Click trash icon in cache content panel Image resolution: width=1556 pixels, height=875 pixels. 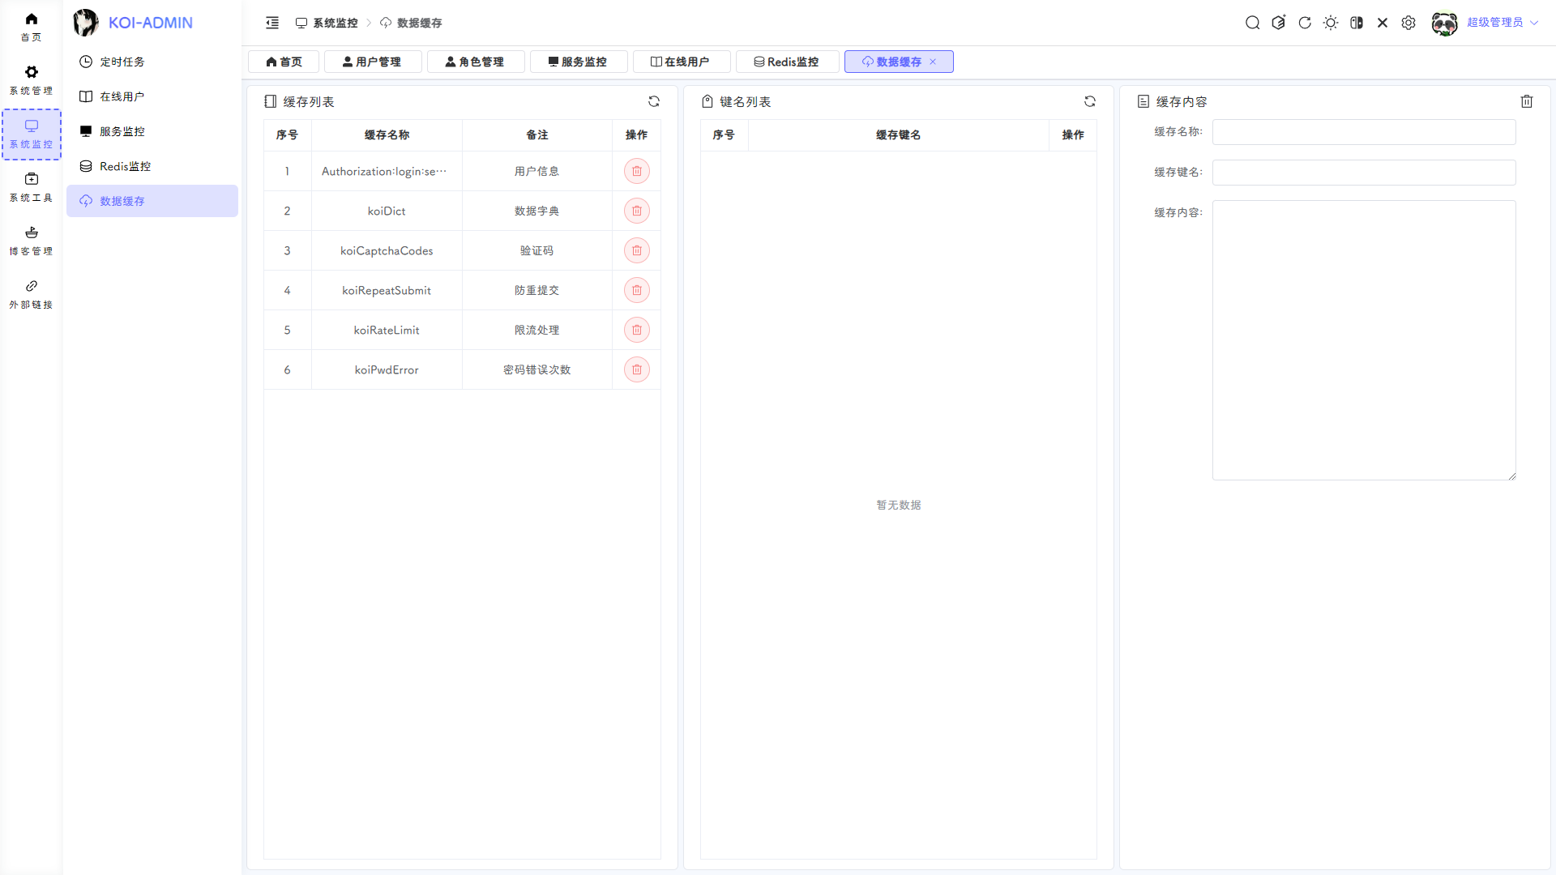point(1526,101)
